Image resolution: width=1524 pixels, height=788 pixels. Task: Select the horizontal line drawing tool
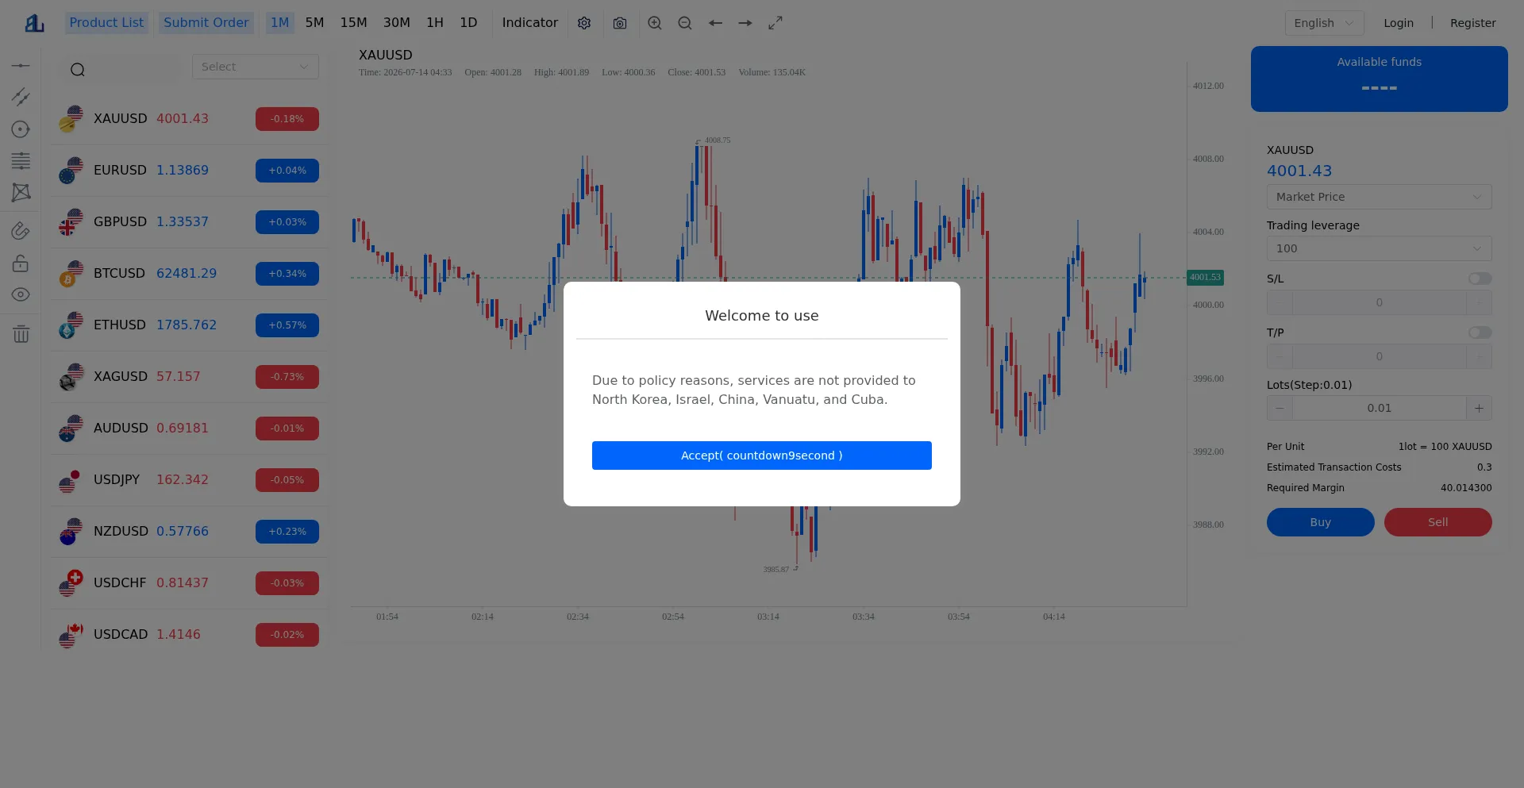tap(21, 65)
